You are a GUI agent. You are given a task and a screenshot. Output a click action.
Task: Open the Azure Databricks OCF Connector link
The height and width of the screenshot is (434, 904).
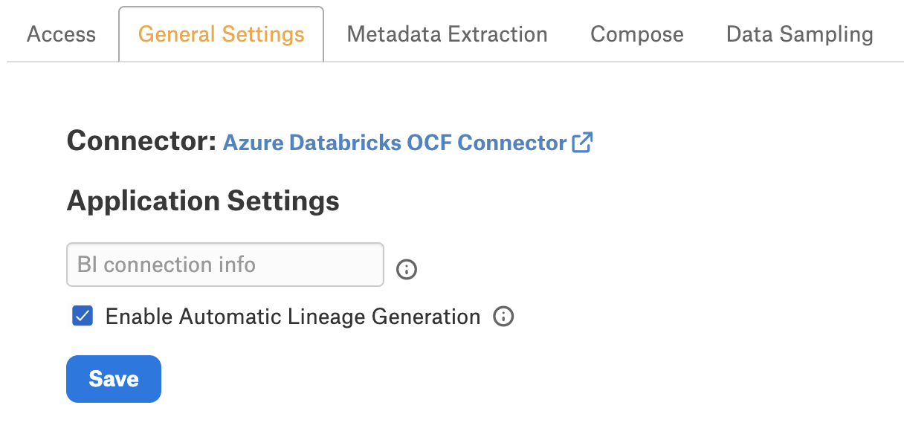pos(395,143)
